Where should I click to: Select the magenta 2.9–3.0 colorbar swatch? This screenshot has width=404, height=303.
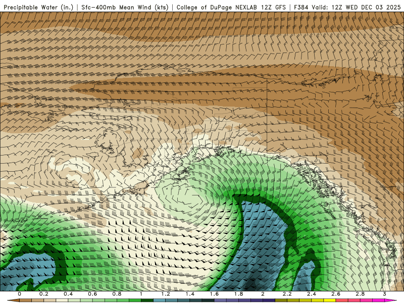click(378, 300)
